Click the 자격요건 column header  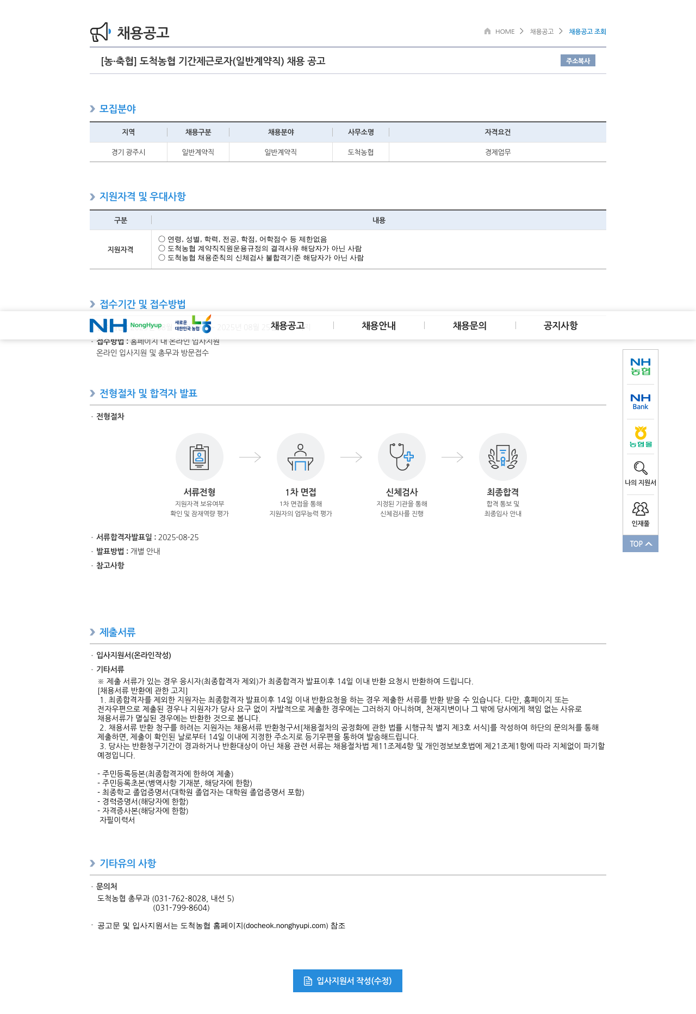point(498,132)
